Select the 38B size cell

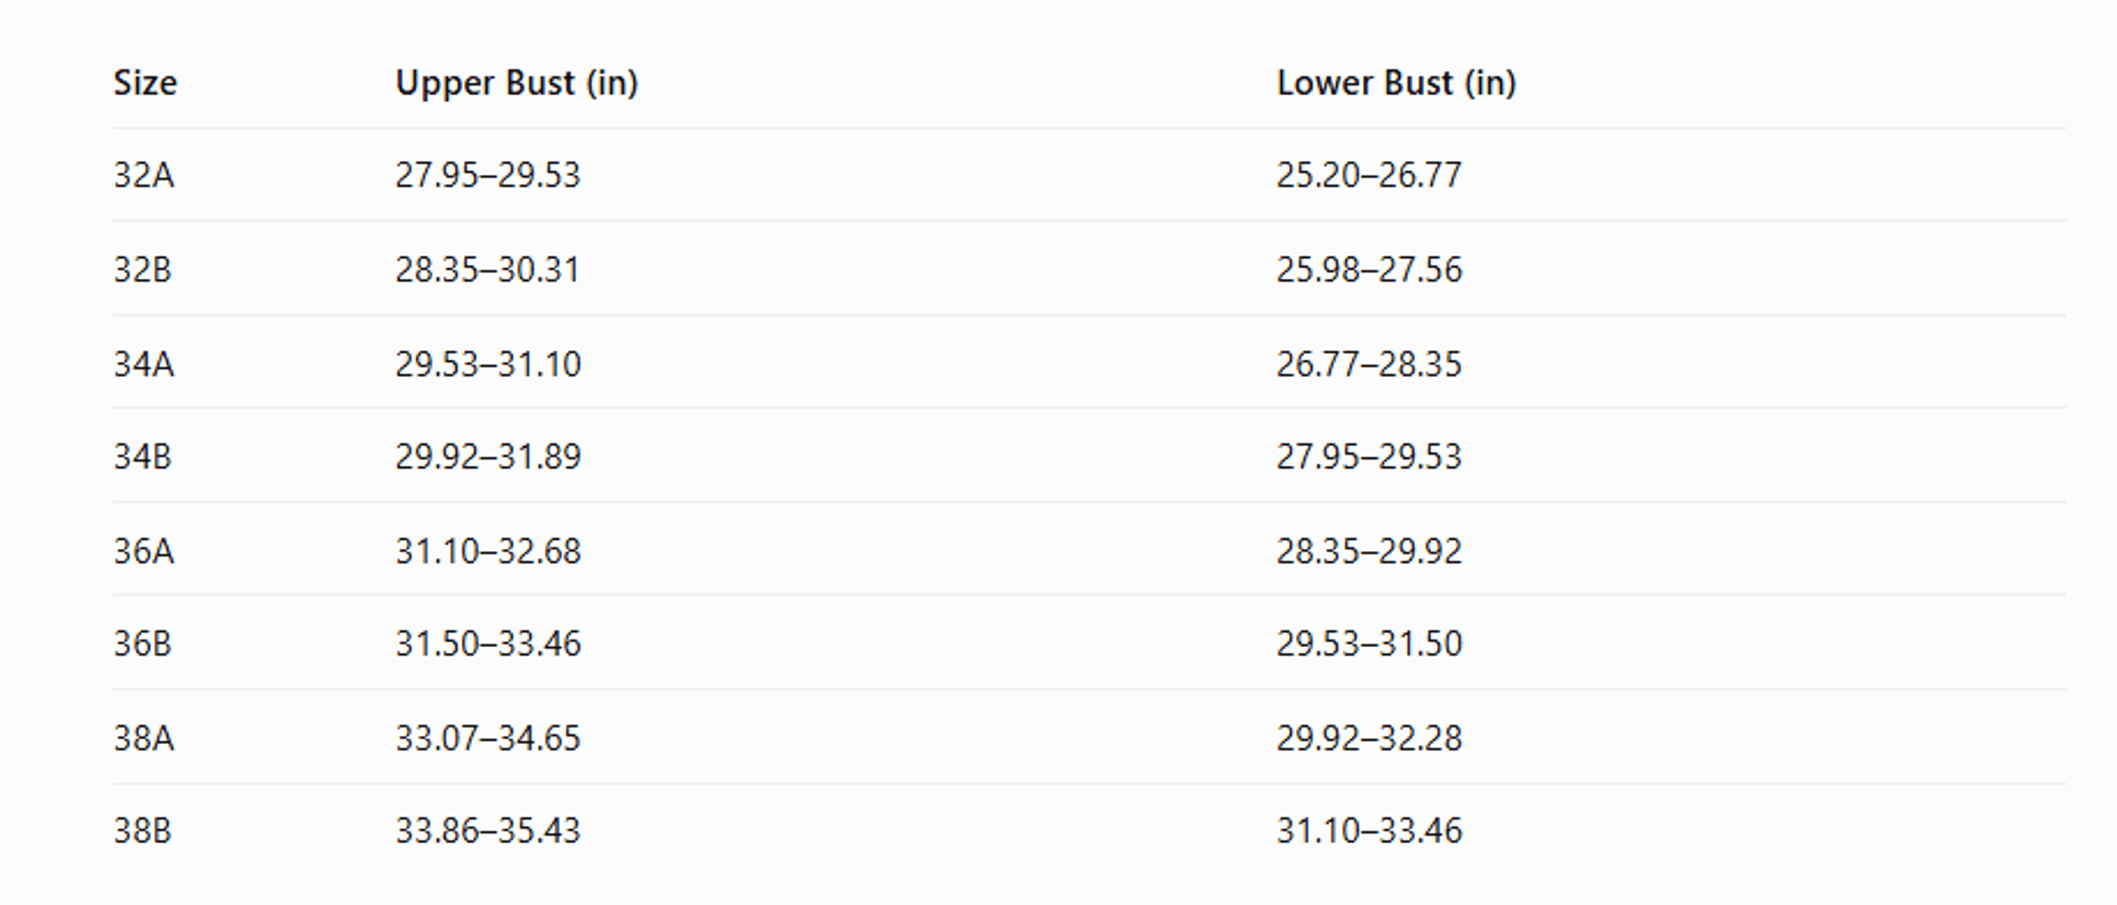[x=143, y=830]
